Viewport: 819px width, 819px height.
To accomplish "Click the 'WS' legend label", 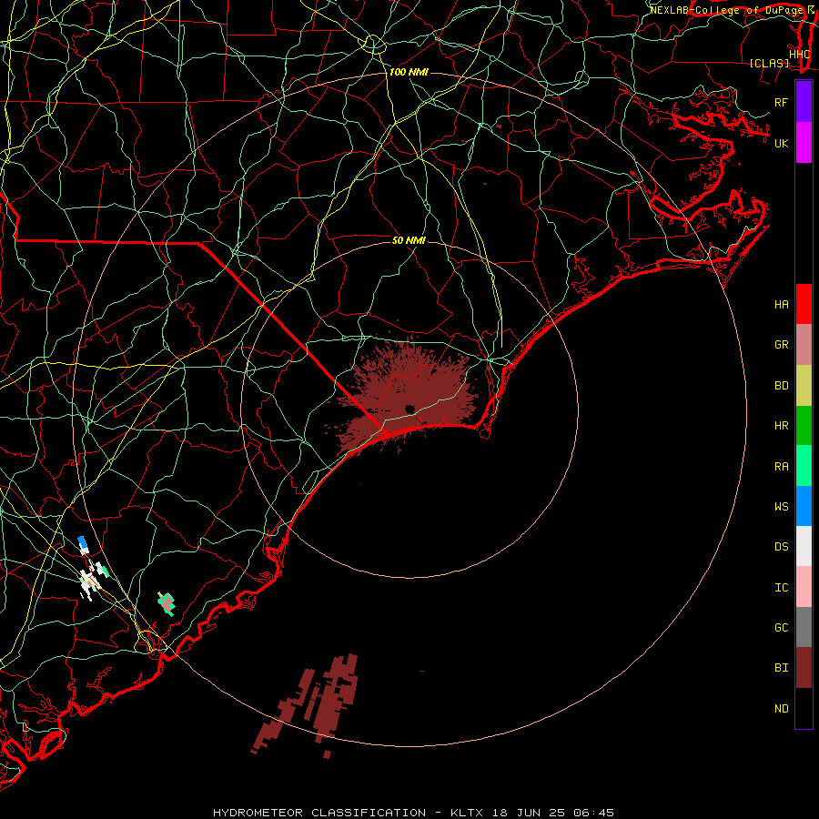I will (x=782, y=507).
